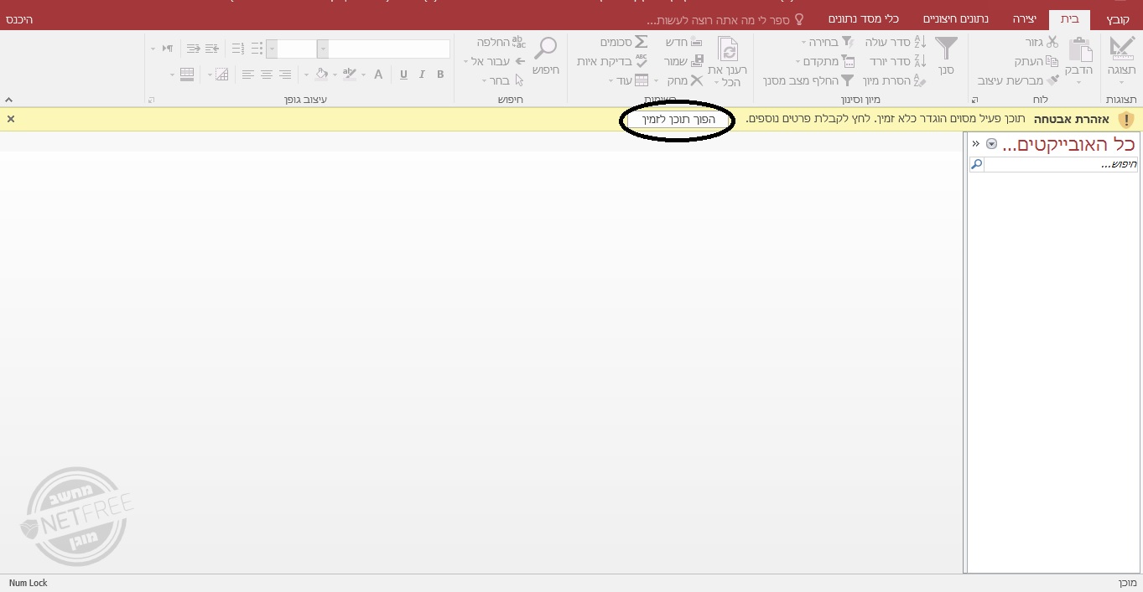The width and height of the screenshot is (1143, 592).
Task: Click היכנס (Sign in) link
Action: pyautogui.click(x=18, y=19)
